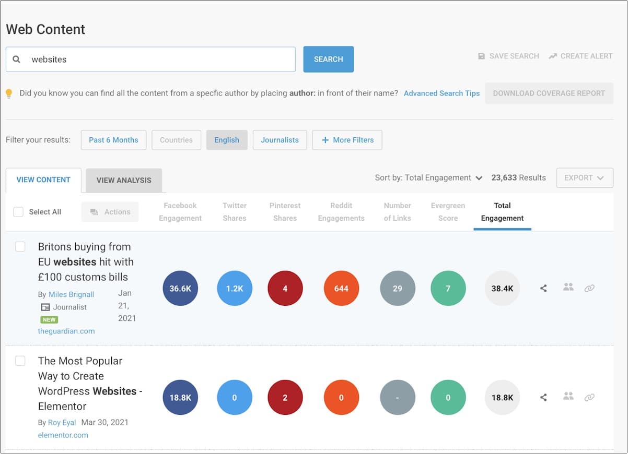The width and height of the screenshot is (628, 454).
Task: Expand the Export dropdown
Action: pos(584,178)
